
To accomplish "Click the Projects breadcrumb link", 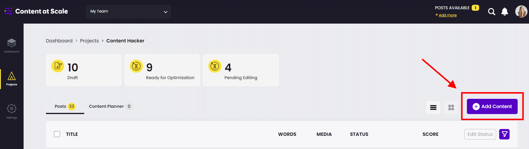I will [x=89, y=41].
